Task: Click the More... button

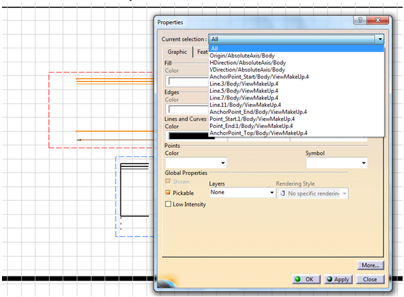Action: [x=370, y=265]
